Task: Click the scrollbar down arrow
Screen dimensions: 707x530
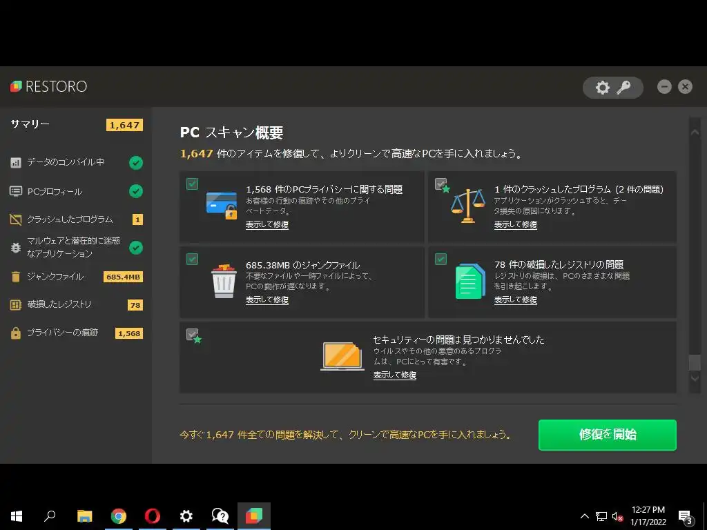Action: pyautogui.click(x=695, y=378)
